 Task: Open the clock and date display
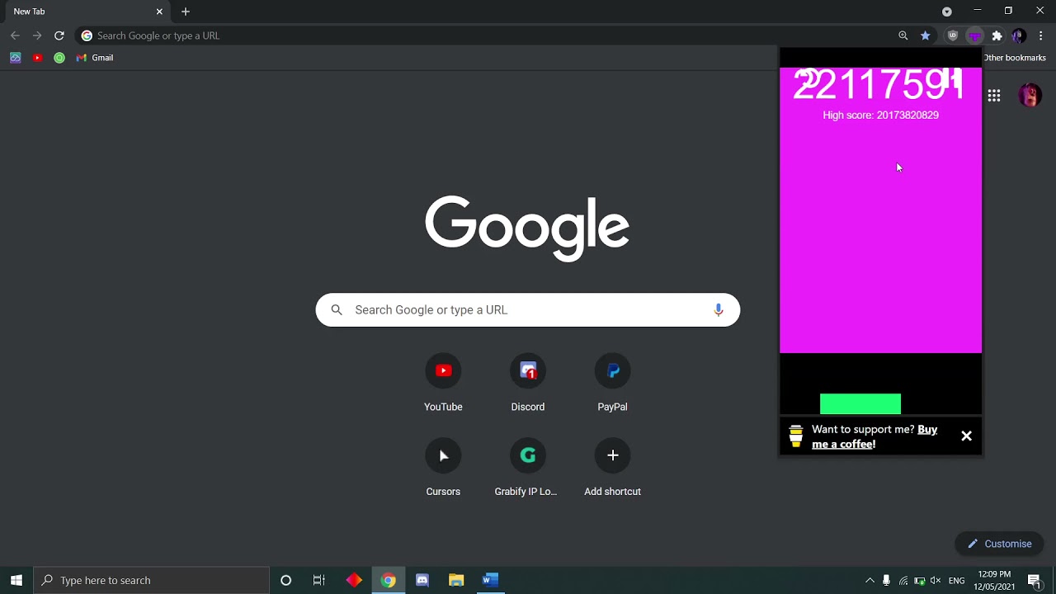[994, 580]
